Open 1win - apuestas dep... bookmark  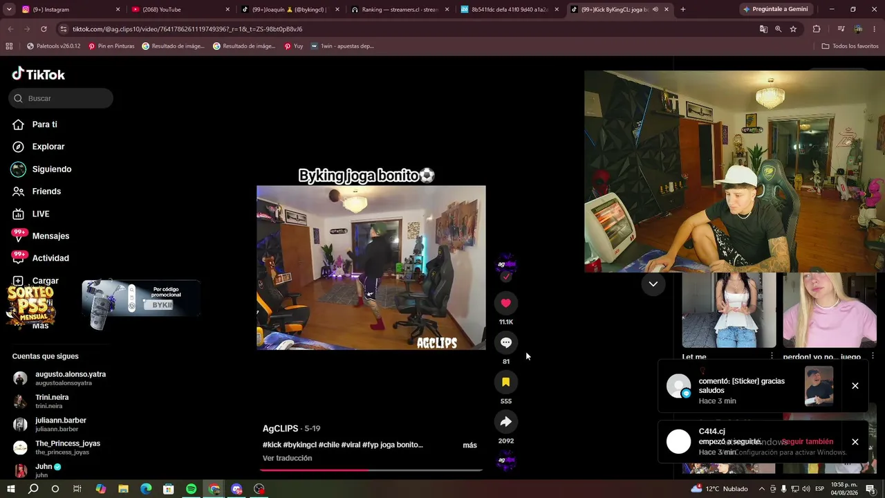pyautogui.click(x=342, y=46)
